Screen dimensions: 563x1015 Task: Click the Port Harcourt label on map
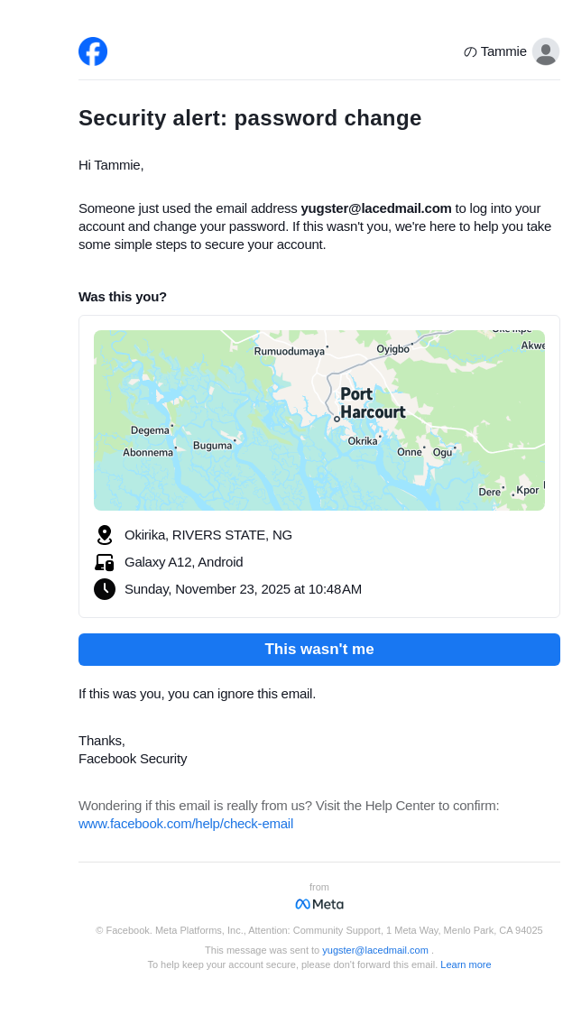pos(372,403)
